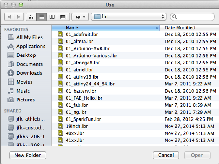Sort by the Date Modified column

click(x=189, y=28)
